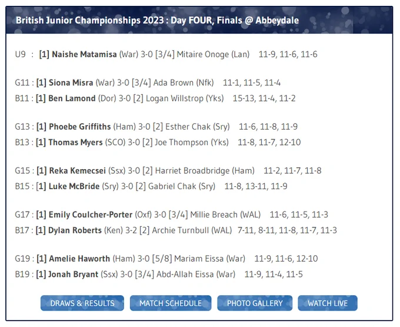Viewport: 400px width, 327px height.
Task: Open the Match Schedule button
Action: 171,303
